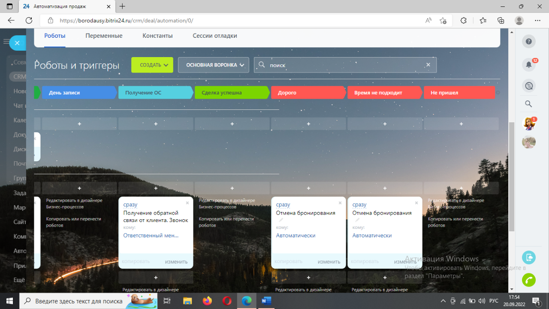Screen dimensions: 549x309
Task: Add a trigger to the Получение ОС stage
Action: point(156,124)
